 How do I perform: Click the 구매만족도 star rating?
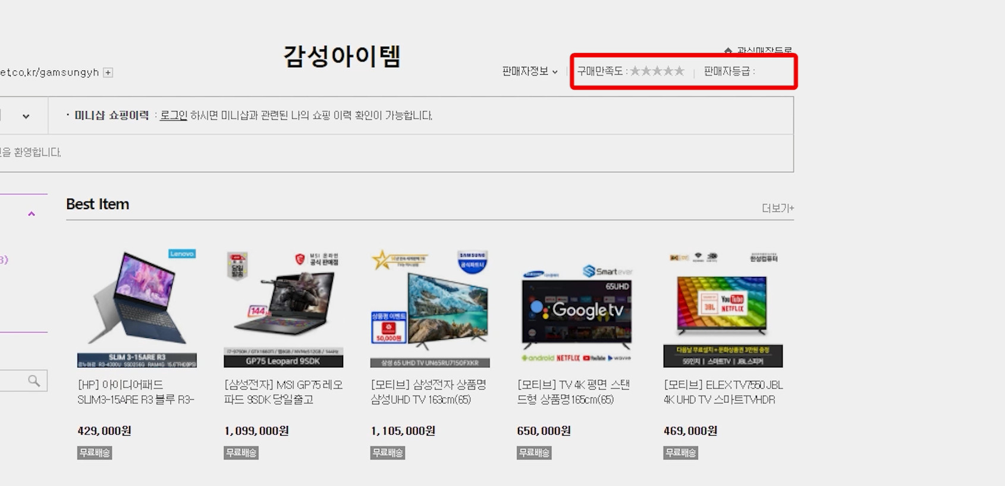click(657, 71)
